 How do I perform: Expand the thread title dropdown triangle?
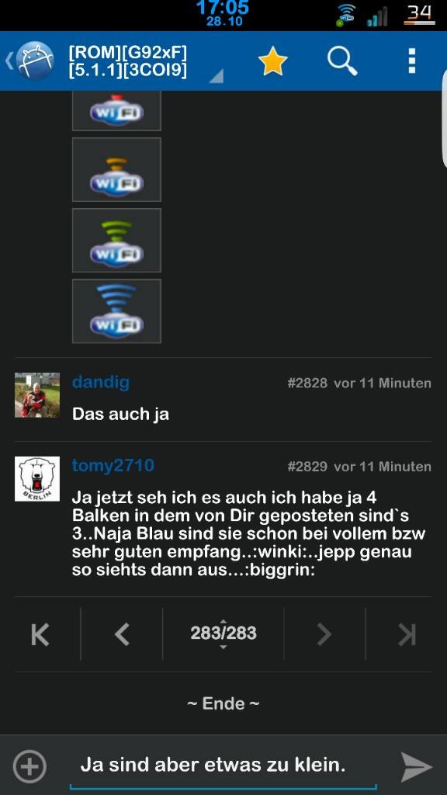217,75
